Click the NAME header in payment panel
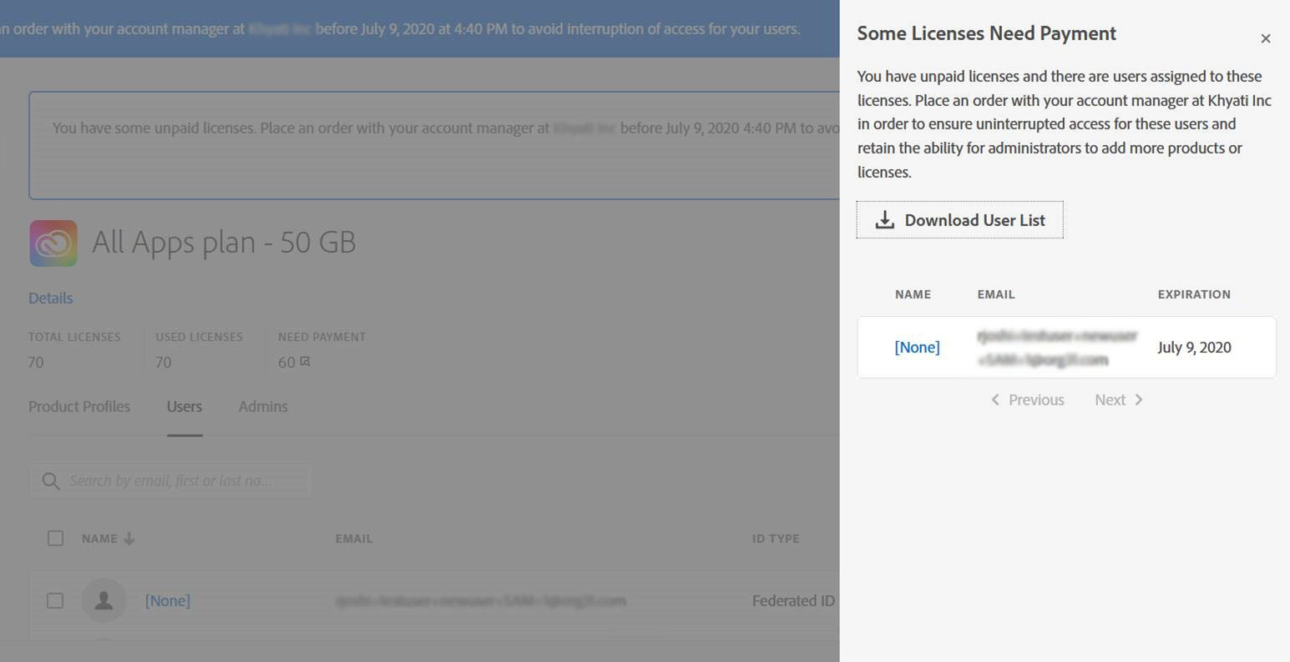Image resolution: width=1290 pixels, height=662 pixels. (913, 294)
